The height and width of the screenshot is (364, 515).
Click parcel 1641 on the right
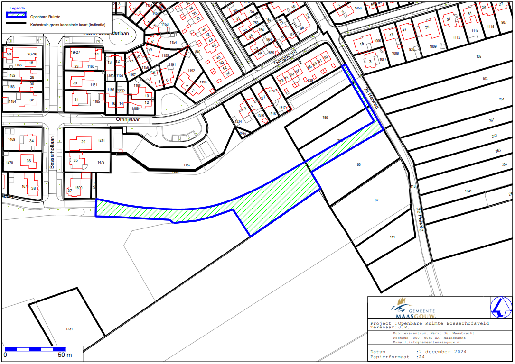click(468, 191)
